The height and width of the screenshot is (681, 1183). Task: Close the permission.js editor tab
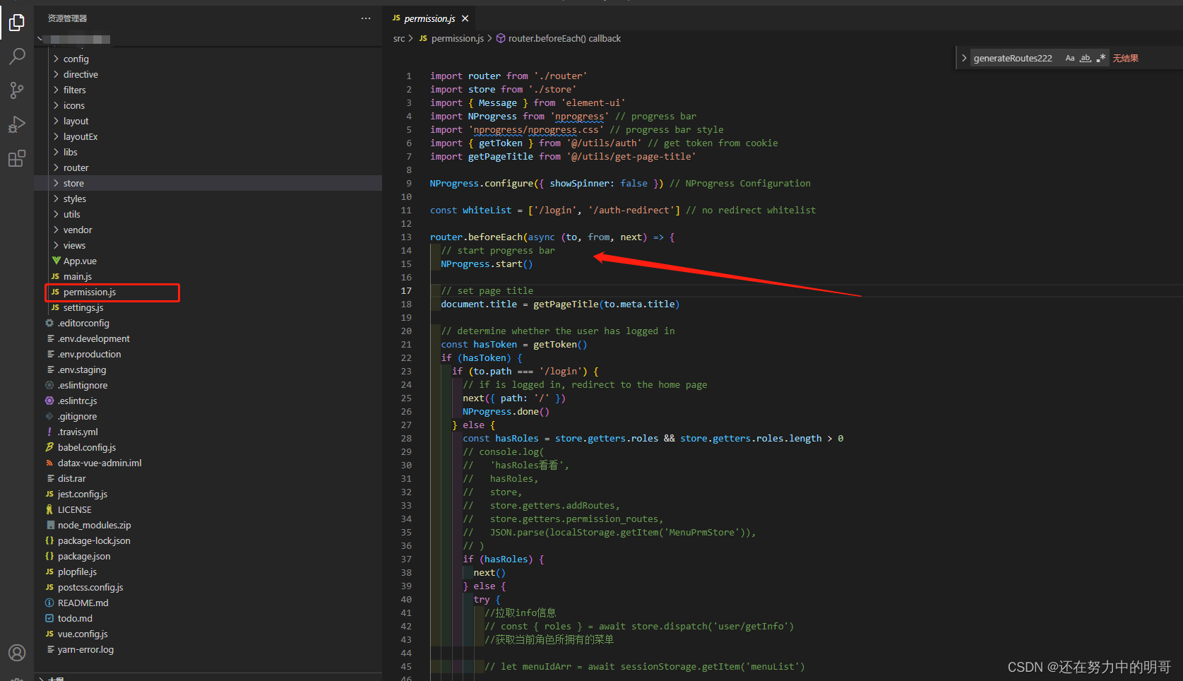[x=465, y=18]
